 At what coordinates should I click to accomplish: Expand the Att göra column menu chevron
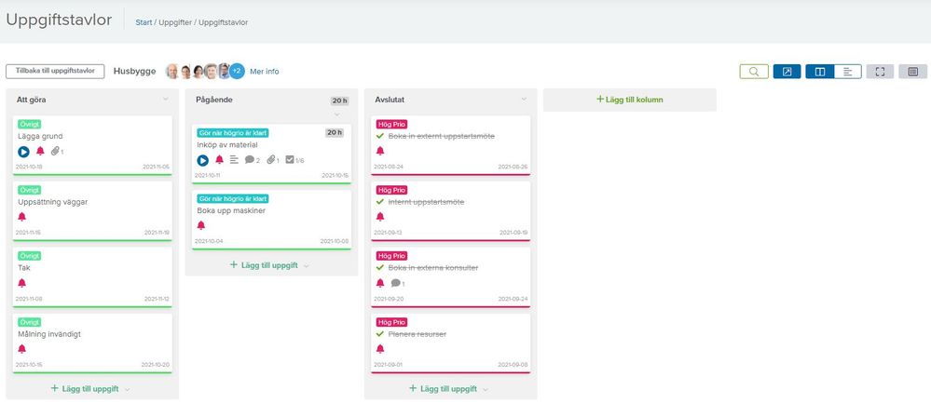[166, 99]
